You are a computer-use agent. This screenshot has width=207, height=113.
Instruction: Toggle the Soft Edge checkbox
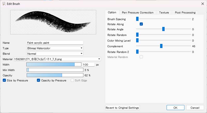click(x=72, y=80)
